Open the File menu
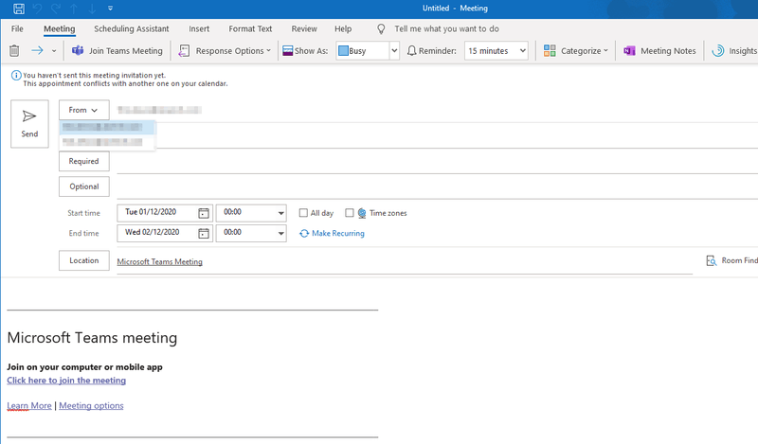758x444 pixels. coord(17,28)
